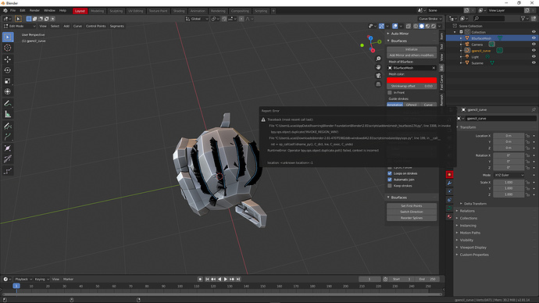Select wireframe viewport shading mode

416,26
